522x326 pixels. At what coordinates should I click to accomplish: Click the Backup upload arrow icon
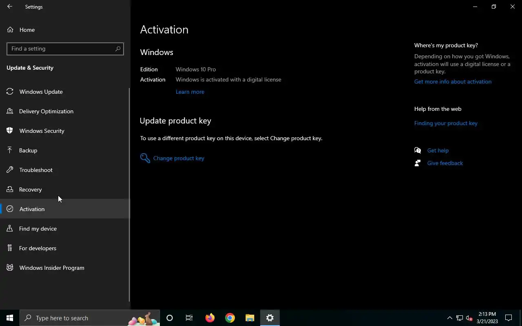10,150
